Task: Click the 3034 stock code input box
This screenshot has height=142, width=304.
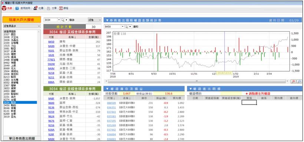Action: pos(50,20)
